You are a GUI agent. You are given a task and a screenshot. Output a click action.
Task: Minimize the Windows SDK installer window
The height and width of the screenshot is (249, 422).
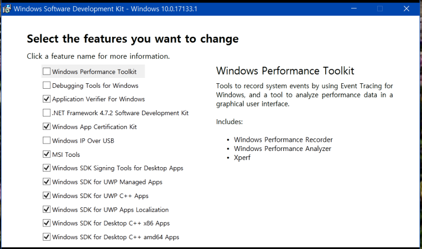[x=353, y=8]
